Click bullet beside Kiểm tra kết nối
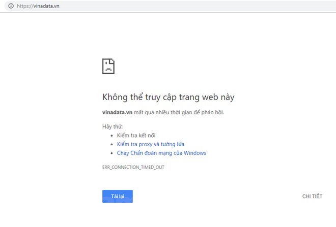 111,136
